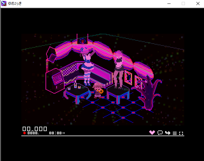Image resolution: width=204 pixels, height=161 pixels.
Task: Click the ゆめ2っき window title icon
Action: click(4, 3)
